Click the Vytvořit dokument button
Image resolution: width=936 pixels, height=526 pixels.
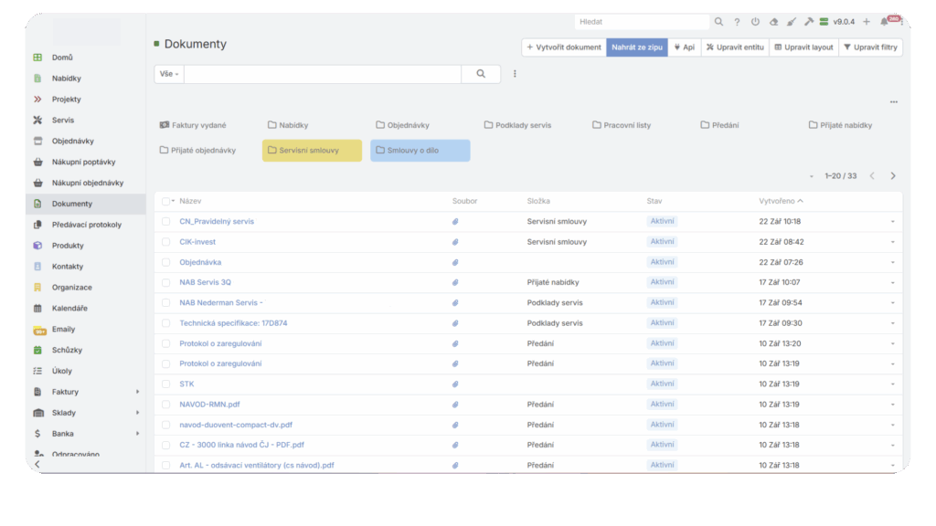click(564, 47)
